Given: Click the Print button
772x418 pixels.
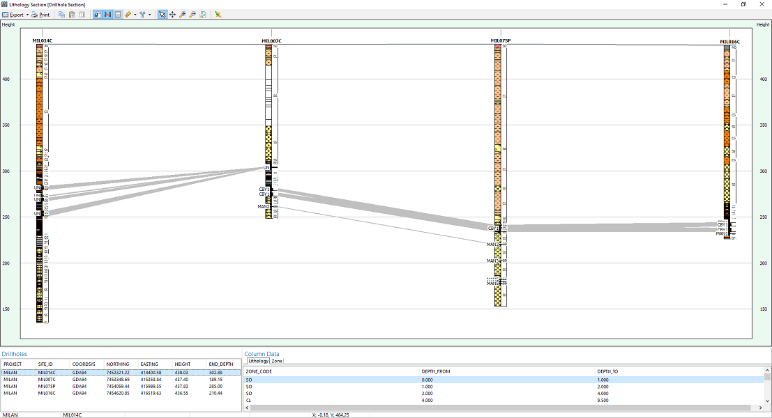Looking at the screenshot, I should click(x=41, y=14).
